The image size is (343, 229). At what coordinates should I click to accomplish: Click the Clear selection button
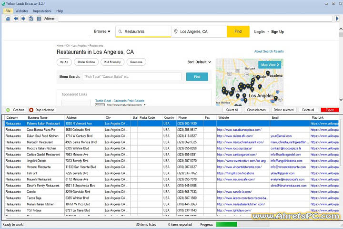click(256, 110)
